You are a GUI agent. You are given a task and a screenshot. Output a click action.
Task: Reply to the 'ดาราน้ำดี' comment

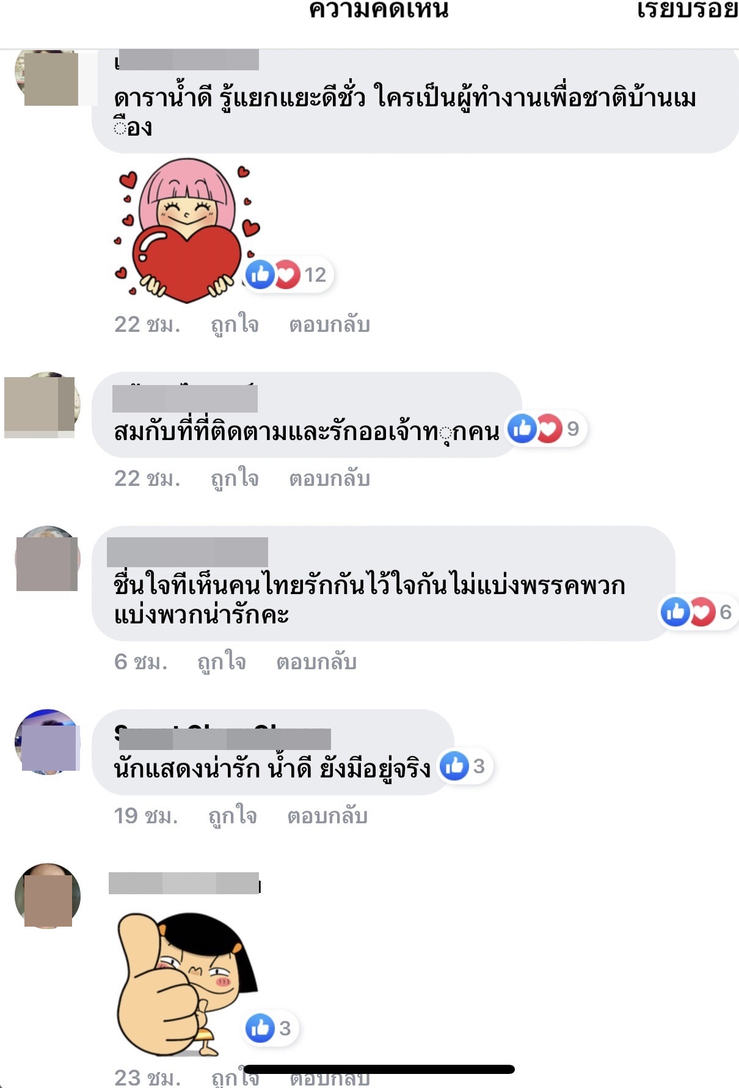point(330,325)
